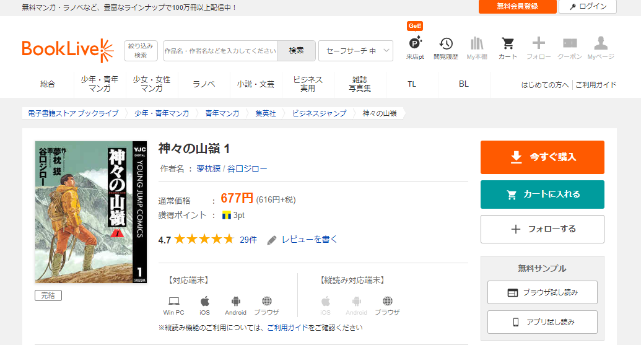
Task: Click the pencil レビューを書く link
Action: tap(303, 240)
